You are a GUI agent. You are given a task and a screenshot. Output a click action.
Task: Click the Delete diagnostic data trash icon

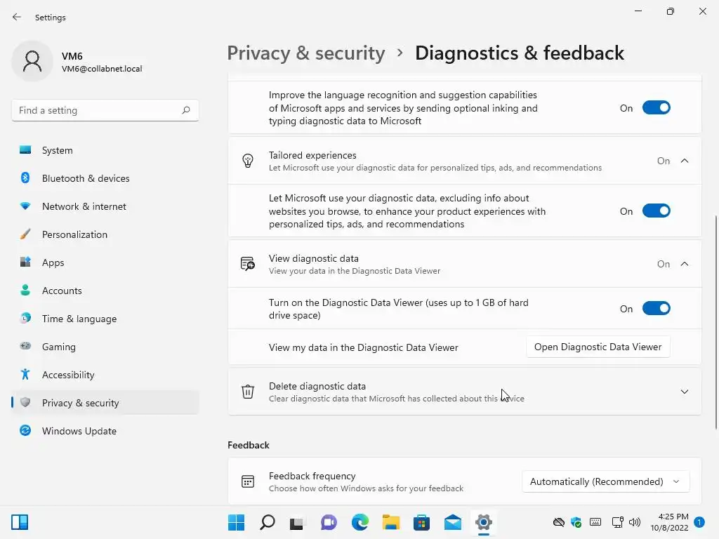coord(248,392)
